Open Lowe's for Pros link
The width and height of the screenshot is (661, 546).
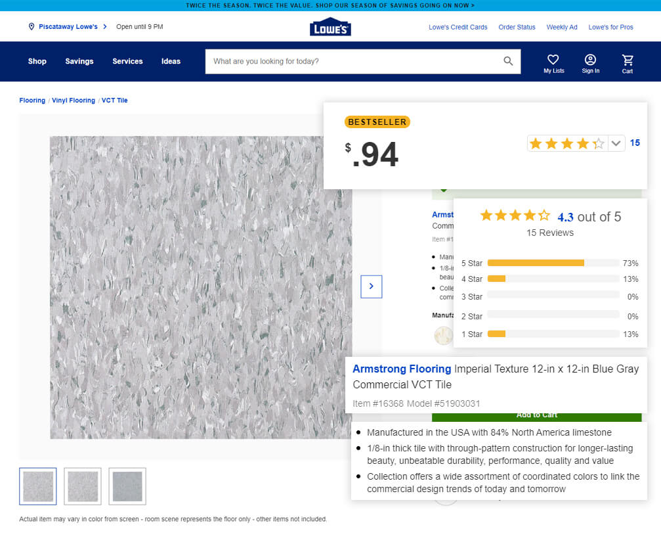click(x=610, y=27)
